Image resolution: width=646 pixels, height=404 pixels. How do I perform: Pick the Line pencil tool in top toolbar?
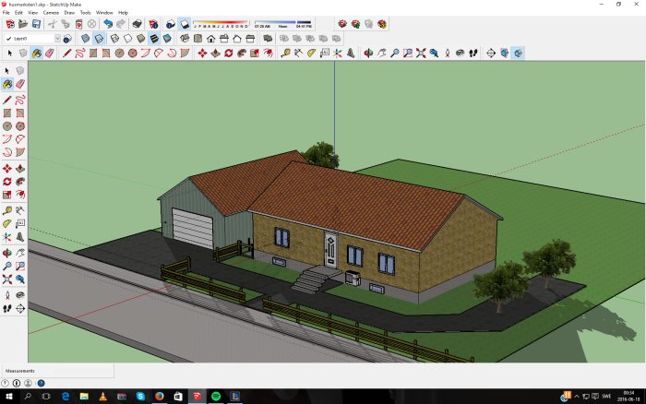click(66, 53)
